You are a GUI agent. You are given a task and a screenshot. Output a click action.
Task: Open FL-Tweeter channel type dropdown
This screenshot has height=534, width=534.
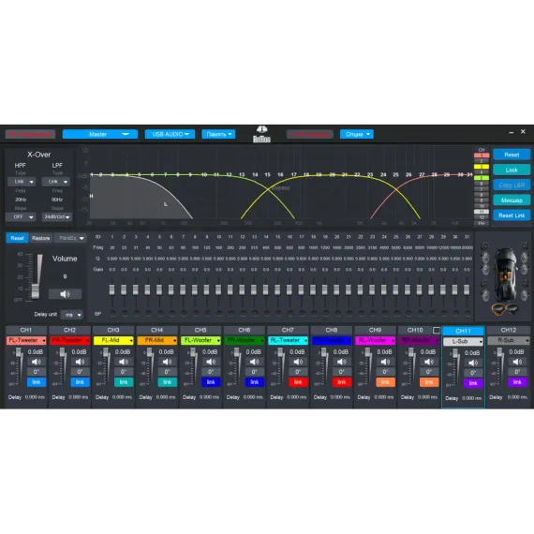click(26, 340)
